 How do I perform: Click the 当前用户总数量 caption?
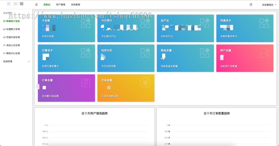[229, 66]
